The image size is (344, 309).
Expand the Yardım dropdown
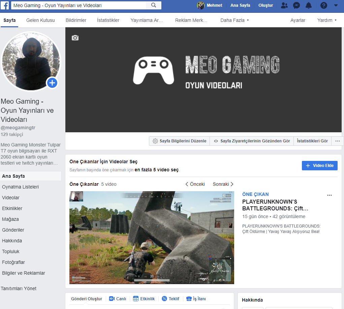(327, 20)
